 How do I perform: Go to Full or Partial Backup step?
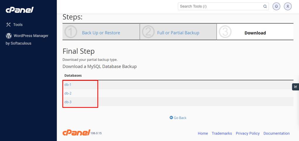(x=178, y=33)
